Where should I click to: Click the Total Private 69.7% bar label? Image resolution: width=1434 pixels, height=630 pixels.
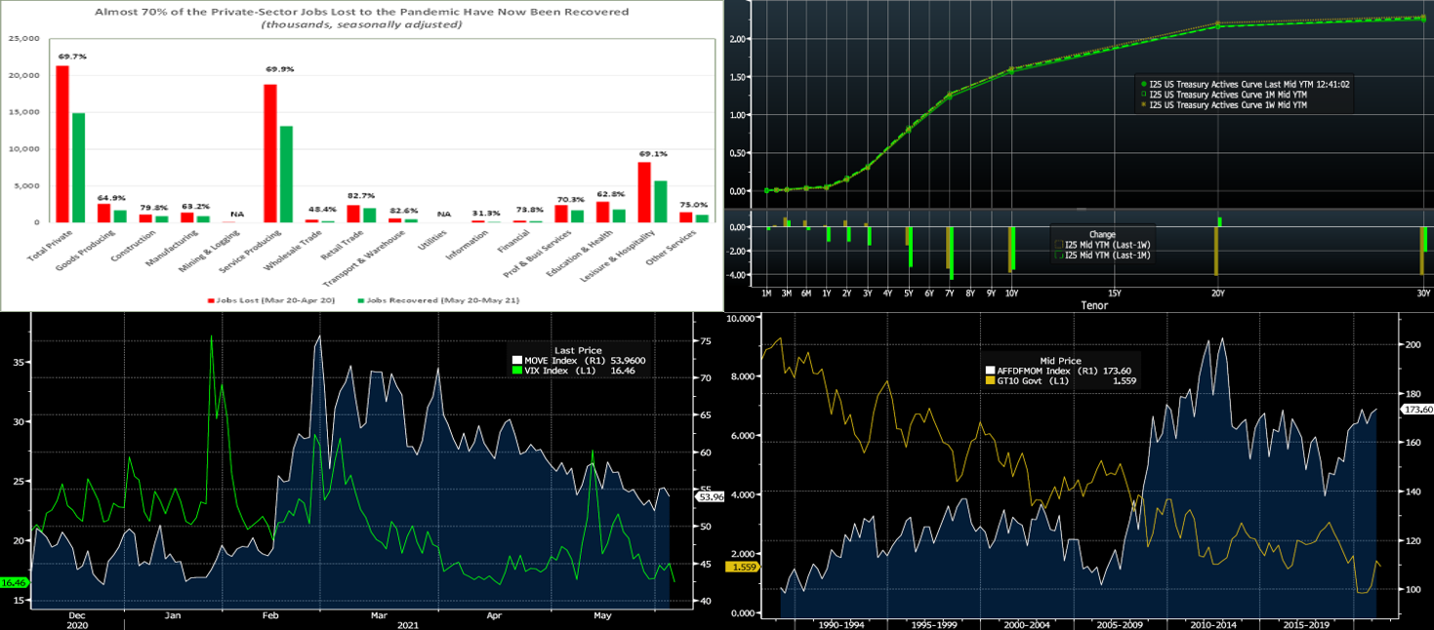72,57
